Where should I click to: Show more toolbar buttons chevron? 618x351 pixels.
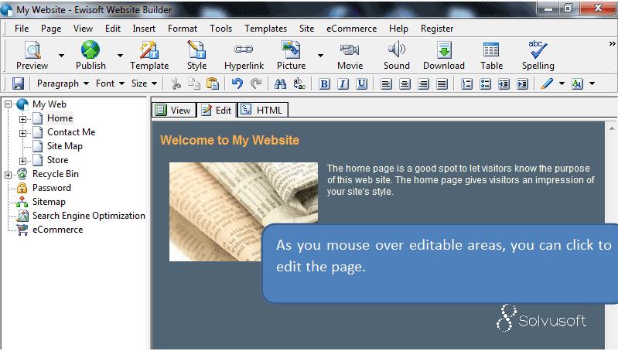pos(612,43)
